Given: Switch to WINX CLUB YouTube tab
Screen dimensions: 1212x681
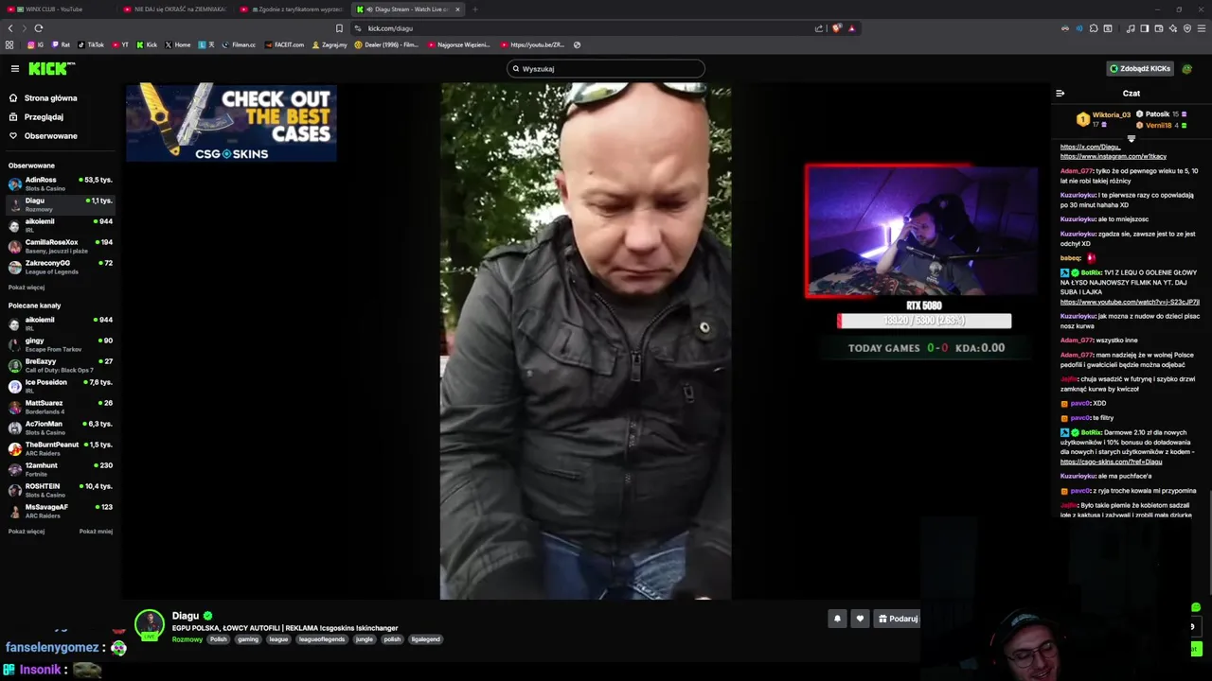Looking at the screenshot, I should [57, 9].
